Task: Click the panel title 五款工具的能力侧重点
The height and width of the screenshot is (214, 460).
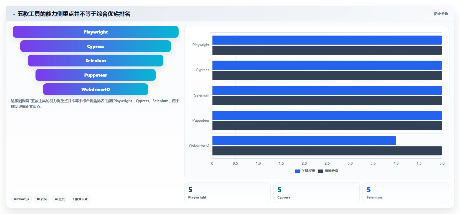Action: coord(74,14)
